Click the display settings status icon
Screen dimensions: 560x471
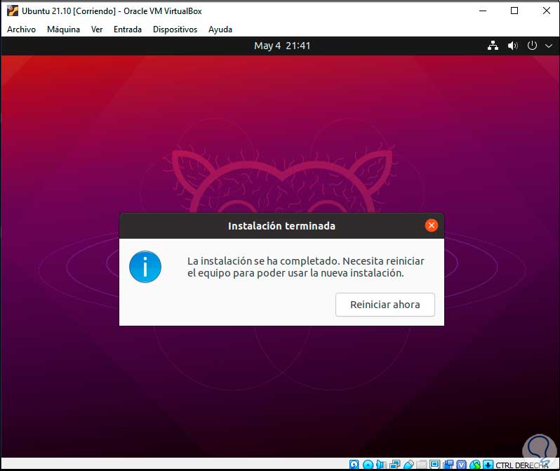tap(434, 464)
